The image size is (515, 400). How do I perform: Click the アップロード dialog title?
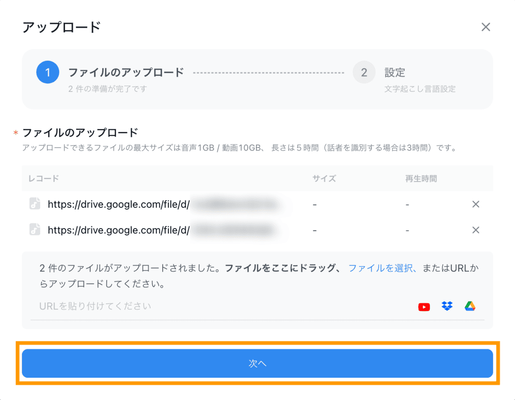coord(61,27)
